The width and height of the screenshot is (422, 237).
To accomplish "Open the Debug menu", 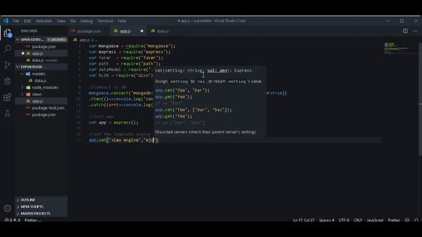I will [86, 21].
